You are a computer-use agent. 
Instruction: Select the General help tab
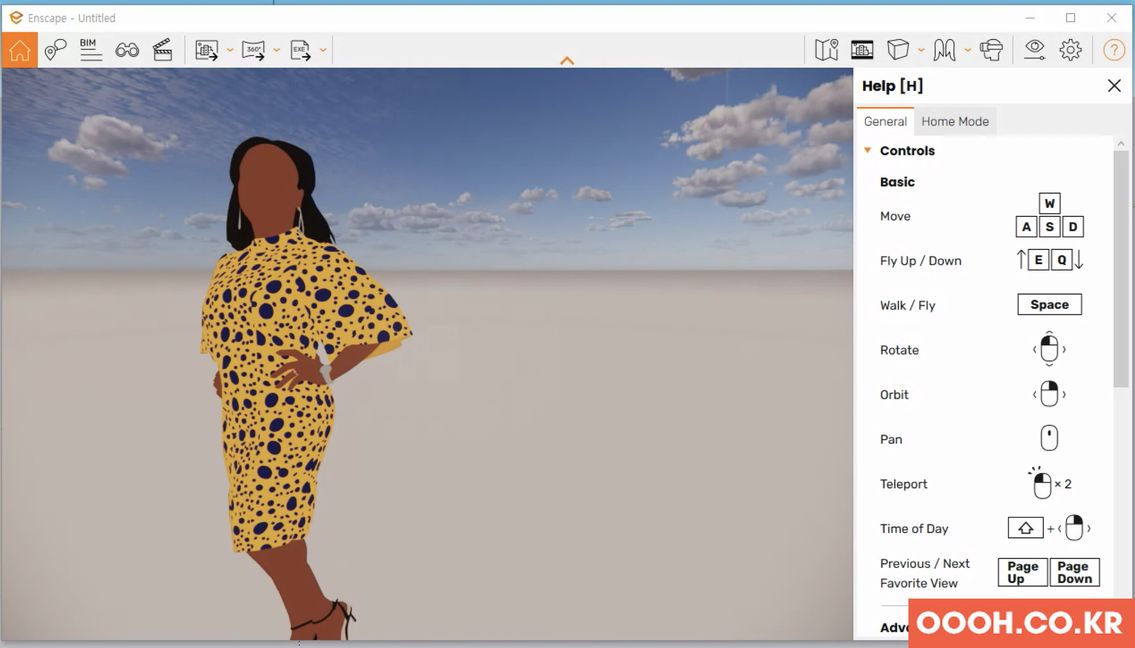[885, 122]
